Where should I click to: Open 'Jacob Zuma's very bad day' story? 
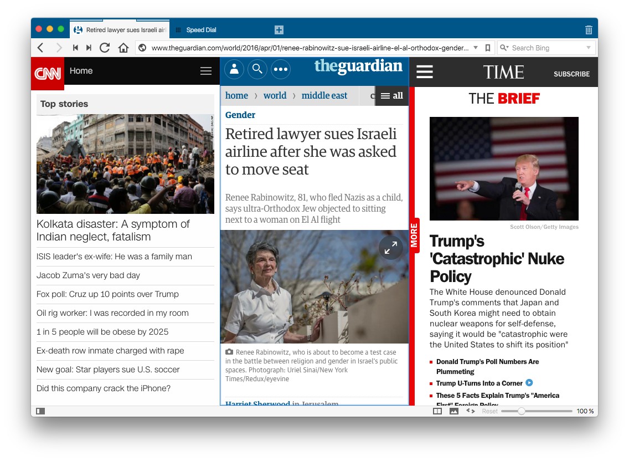[x=88, y=275]
